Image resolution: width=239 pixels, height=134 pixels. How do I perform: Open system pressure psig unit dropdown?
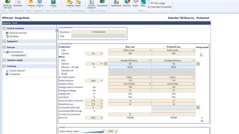coord(94,80)
